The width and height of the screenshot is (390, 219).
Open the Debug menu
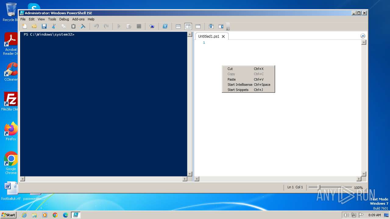(x=64, y=19)
